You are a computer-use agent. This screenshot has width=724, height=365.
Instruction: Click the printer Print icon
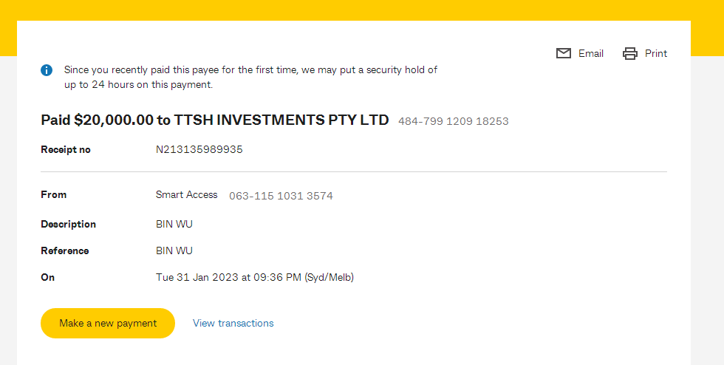629,54
